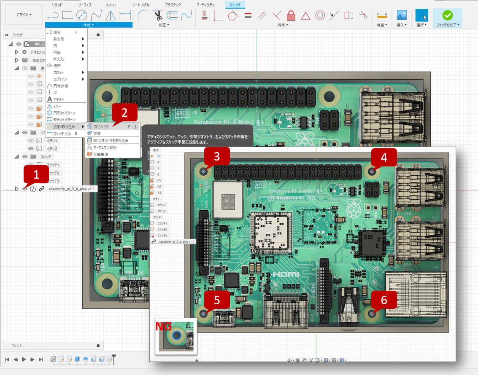Toggle the eye beside the origin point icon

pyautogui.click(x=31, y=76)
